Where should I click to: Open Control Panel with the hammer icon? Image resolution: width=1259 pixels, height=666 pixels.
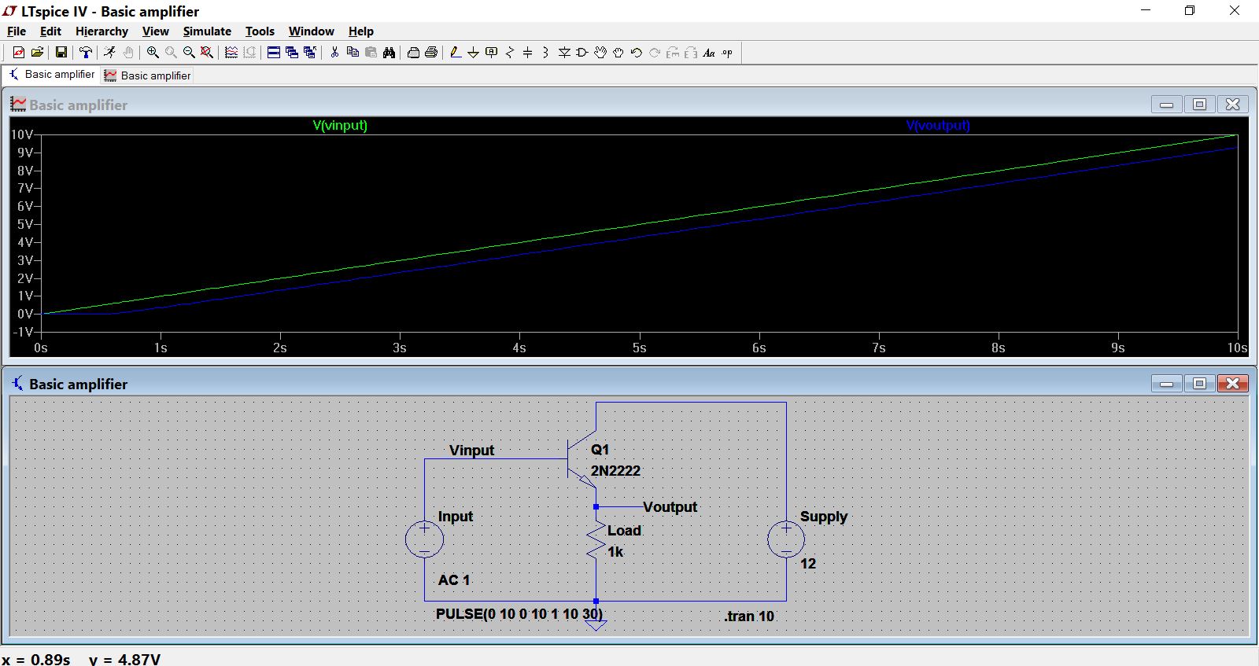(x=86, y=53)
